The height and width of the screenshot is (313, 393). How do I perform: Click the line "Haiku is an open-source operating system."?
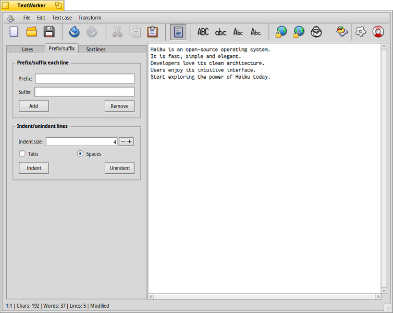[210, 50]
